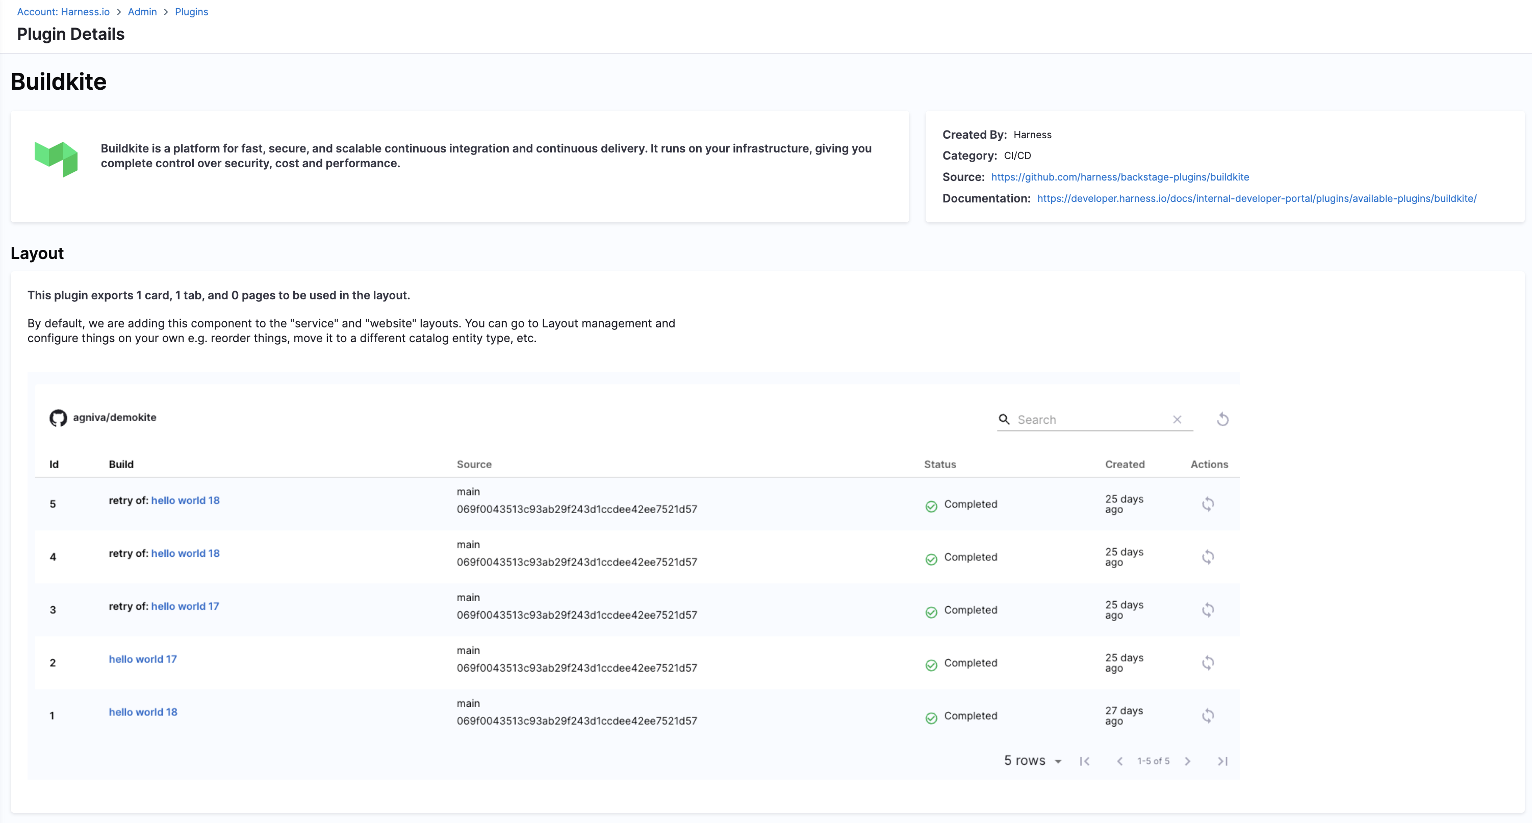Click the GitHub icon beside agniva/demokite
The width and height of the screenshot is (1532, 823).
58,418
